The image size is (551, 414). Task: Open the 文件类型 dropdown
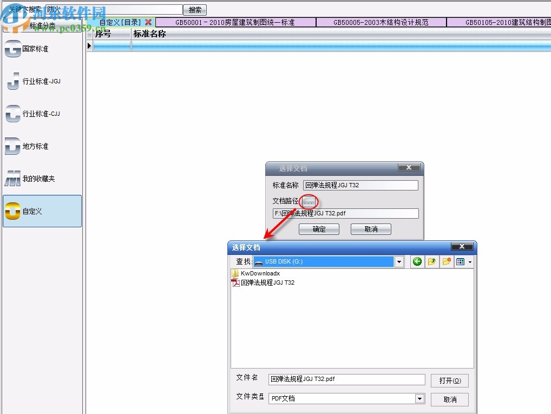point(419,398)
